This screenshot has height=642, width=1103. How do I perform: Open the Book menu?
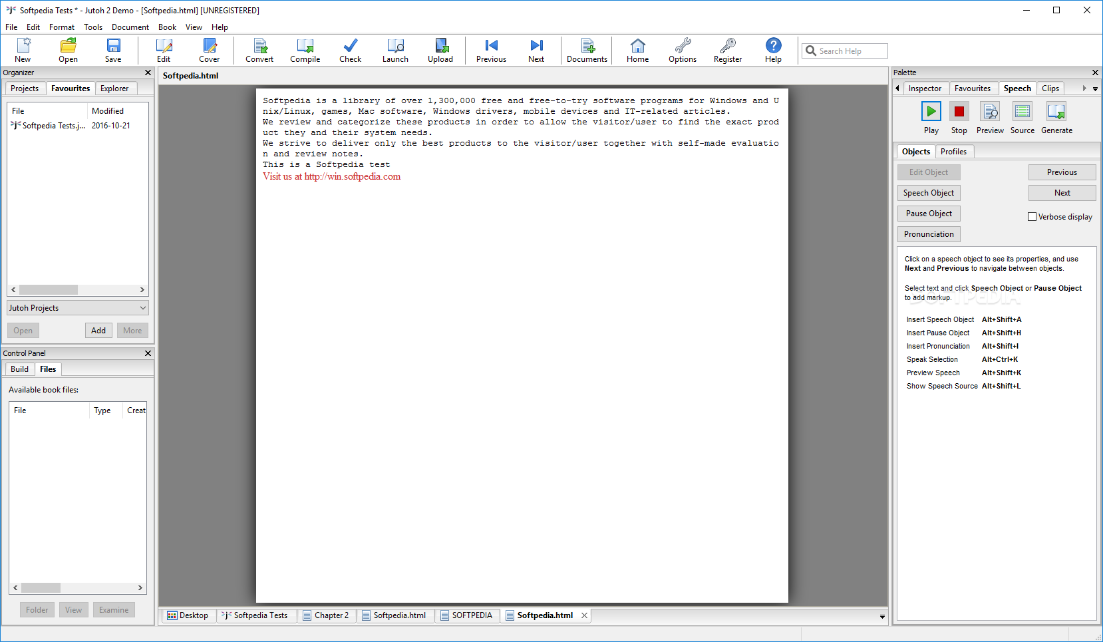[x=167, y=27]
